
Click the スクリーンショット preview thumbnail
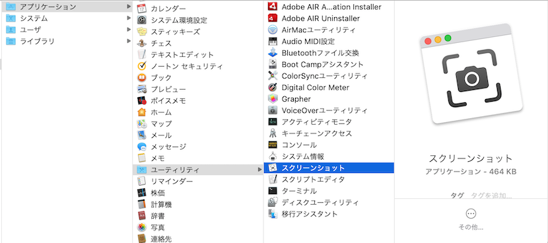pyautogui.click(x=471, y=74)
